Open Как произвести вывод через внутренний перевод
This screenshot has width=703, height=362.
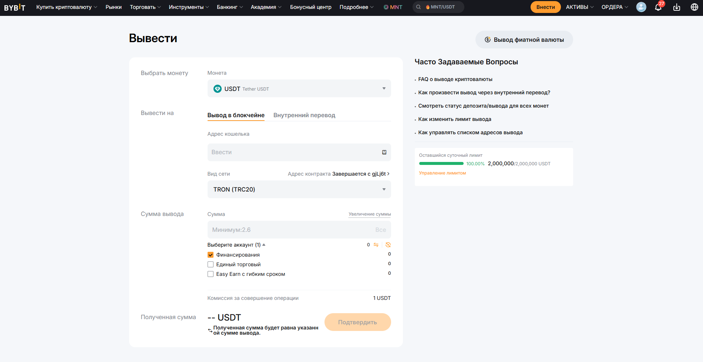tap(484, 92)
